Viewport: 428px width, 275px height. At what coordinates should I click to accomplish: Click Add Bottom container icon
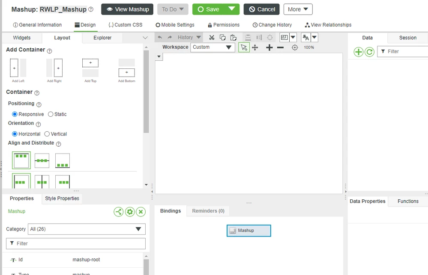[126, 68]
